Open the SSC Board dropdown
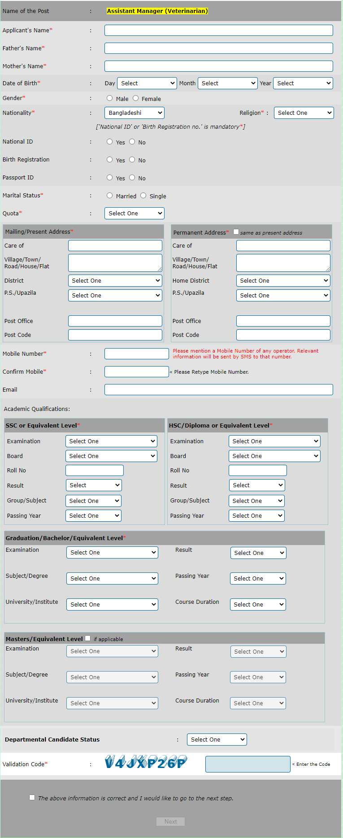Viewport: 343px width, 838px height. pyautogui.click(x=112, y=456)
